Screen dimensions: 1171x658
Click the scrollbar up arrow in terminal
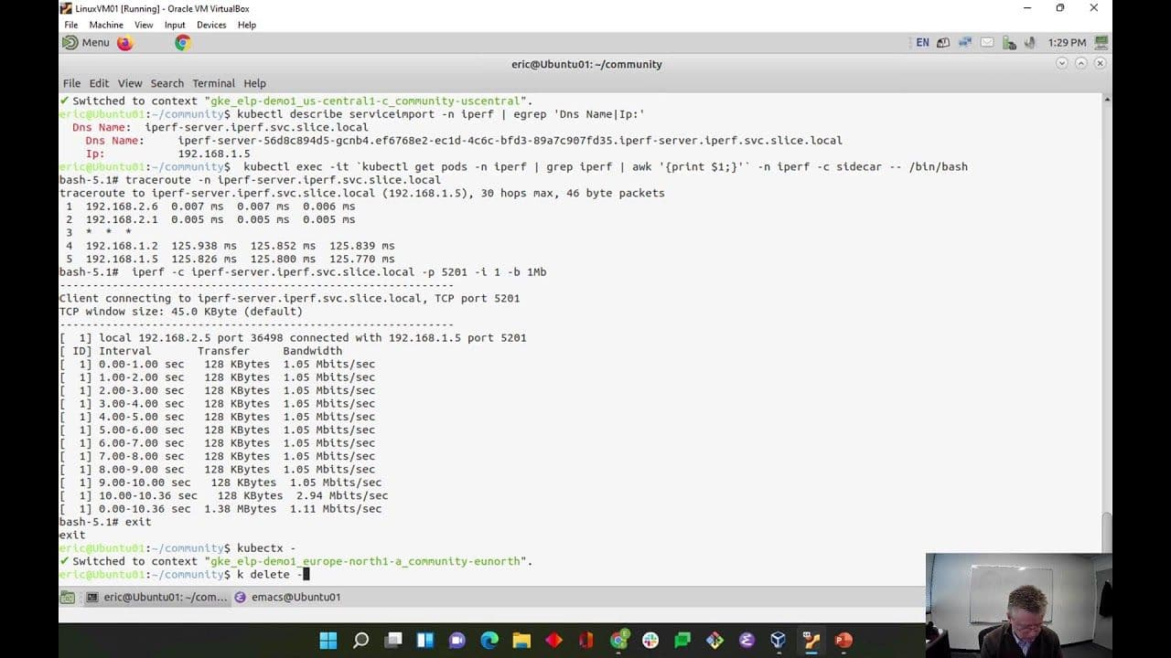click(x=1107, y=98)
